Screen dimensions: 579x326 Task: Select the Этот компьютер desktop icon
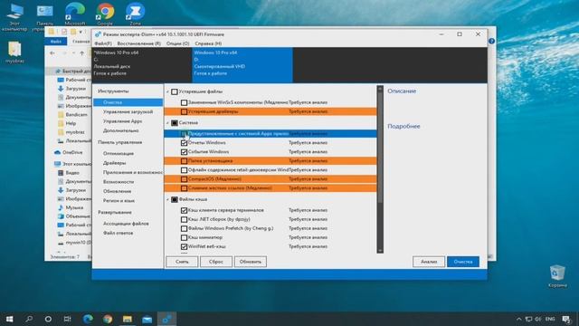pyautogui.click(x=14, y=16)
